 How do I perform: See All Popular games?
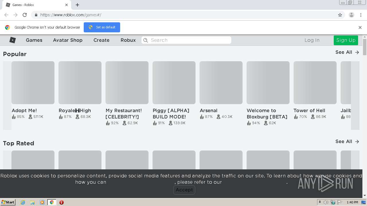coord(347,52)
